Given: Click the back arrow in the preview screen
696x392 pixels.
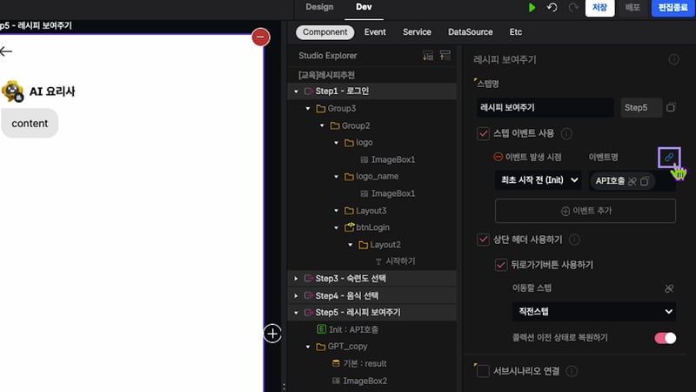Looking at the screenshot, I should pyautogui.click(x=7, y=51).
